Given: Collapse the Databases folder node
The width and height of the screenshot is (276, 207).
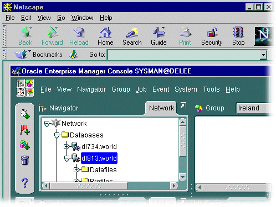Looking at the screenshot, I should 57,135.
